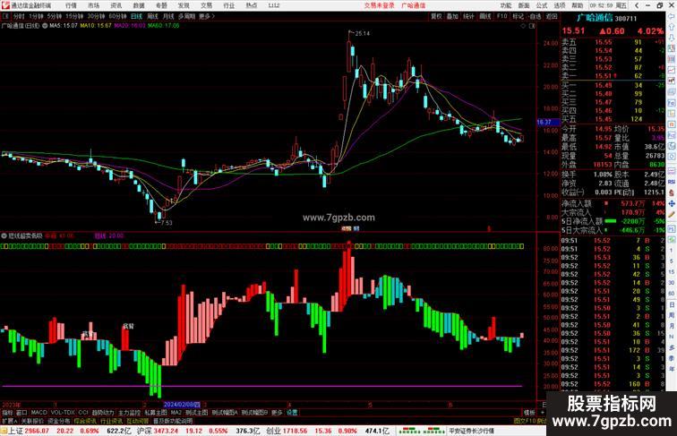Screen dimensions: 677x436
Task: Select the MA2 indicator tab
Action: [x=176, y=413]
